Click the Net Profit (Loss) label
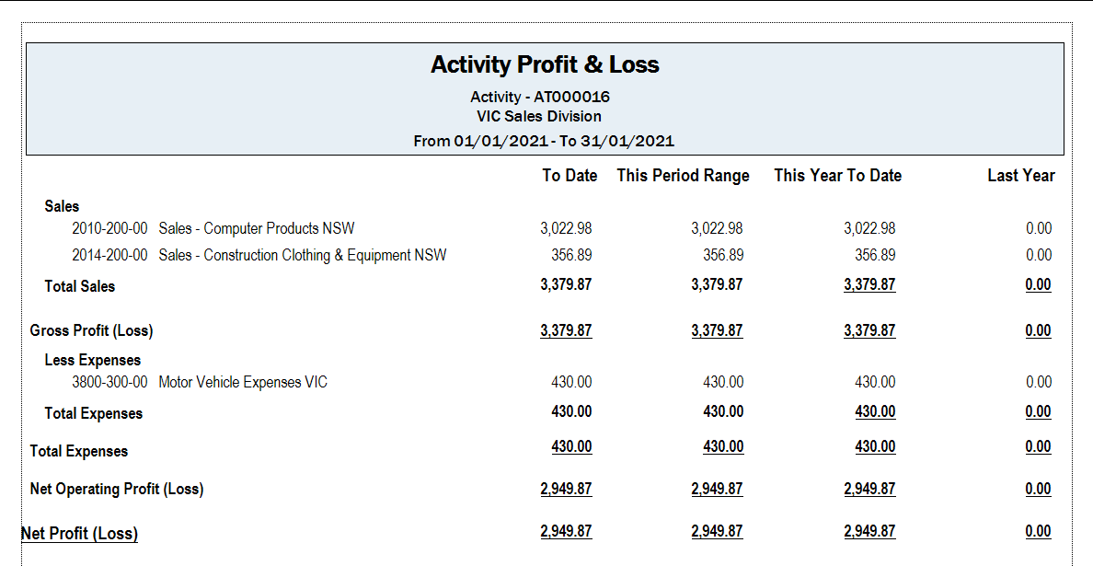 pos(79,533)
